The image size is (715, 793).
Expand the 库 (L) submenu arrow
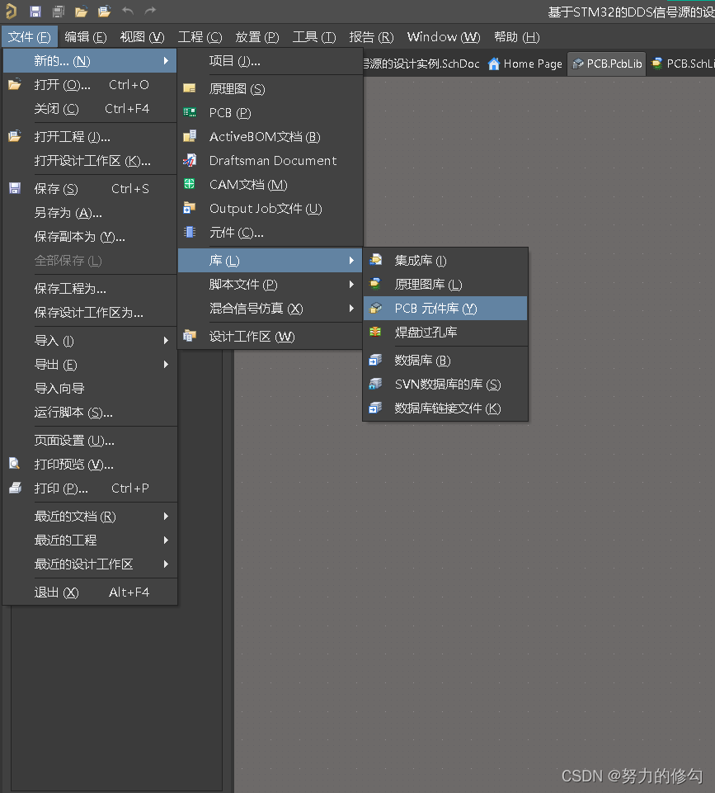point(351,260)
